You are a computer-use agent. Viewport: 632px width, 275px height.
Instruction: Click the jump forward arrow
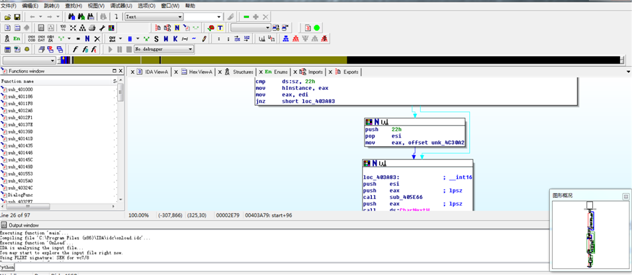pos(50,17)
